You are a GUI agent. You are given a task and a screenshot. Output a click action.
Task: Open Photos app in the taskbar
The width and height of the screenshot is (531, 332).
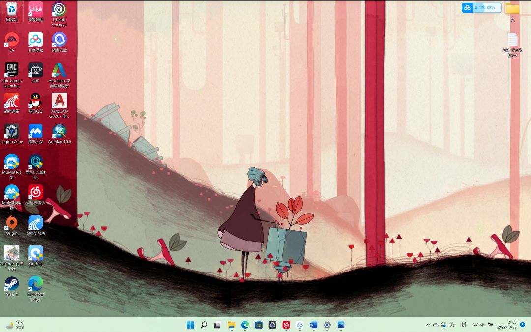click(x=341, y=325)
